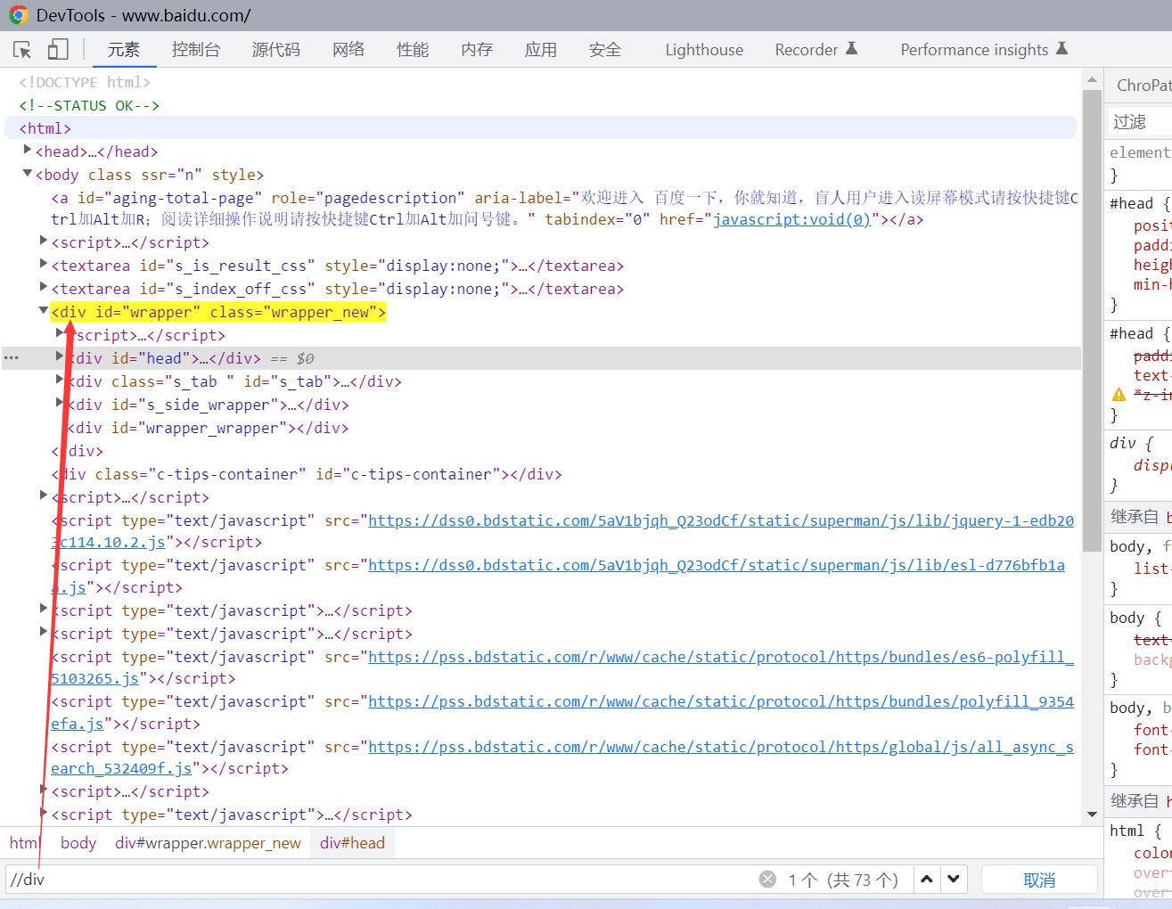Screen dimensions: 1172x909
Task: Expand the script node below the esl-d776bfb1a script
Action: (44, 610)
